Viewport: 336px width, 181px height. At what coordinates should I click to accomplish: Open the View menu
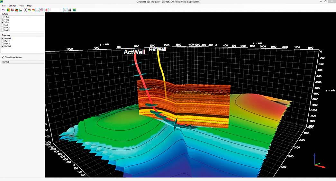tap(22, 6)
